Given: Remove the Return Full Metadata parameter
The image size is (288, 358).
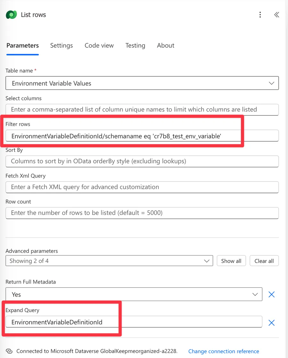Looking at the screenshot, I should click(x=271, y=294).
